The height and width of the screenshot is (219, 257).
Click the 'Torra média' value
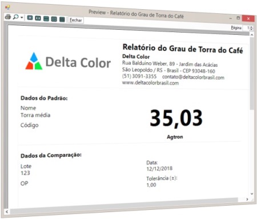35,115
